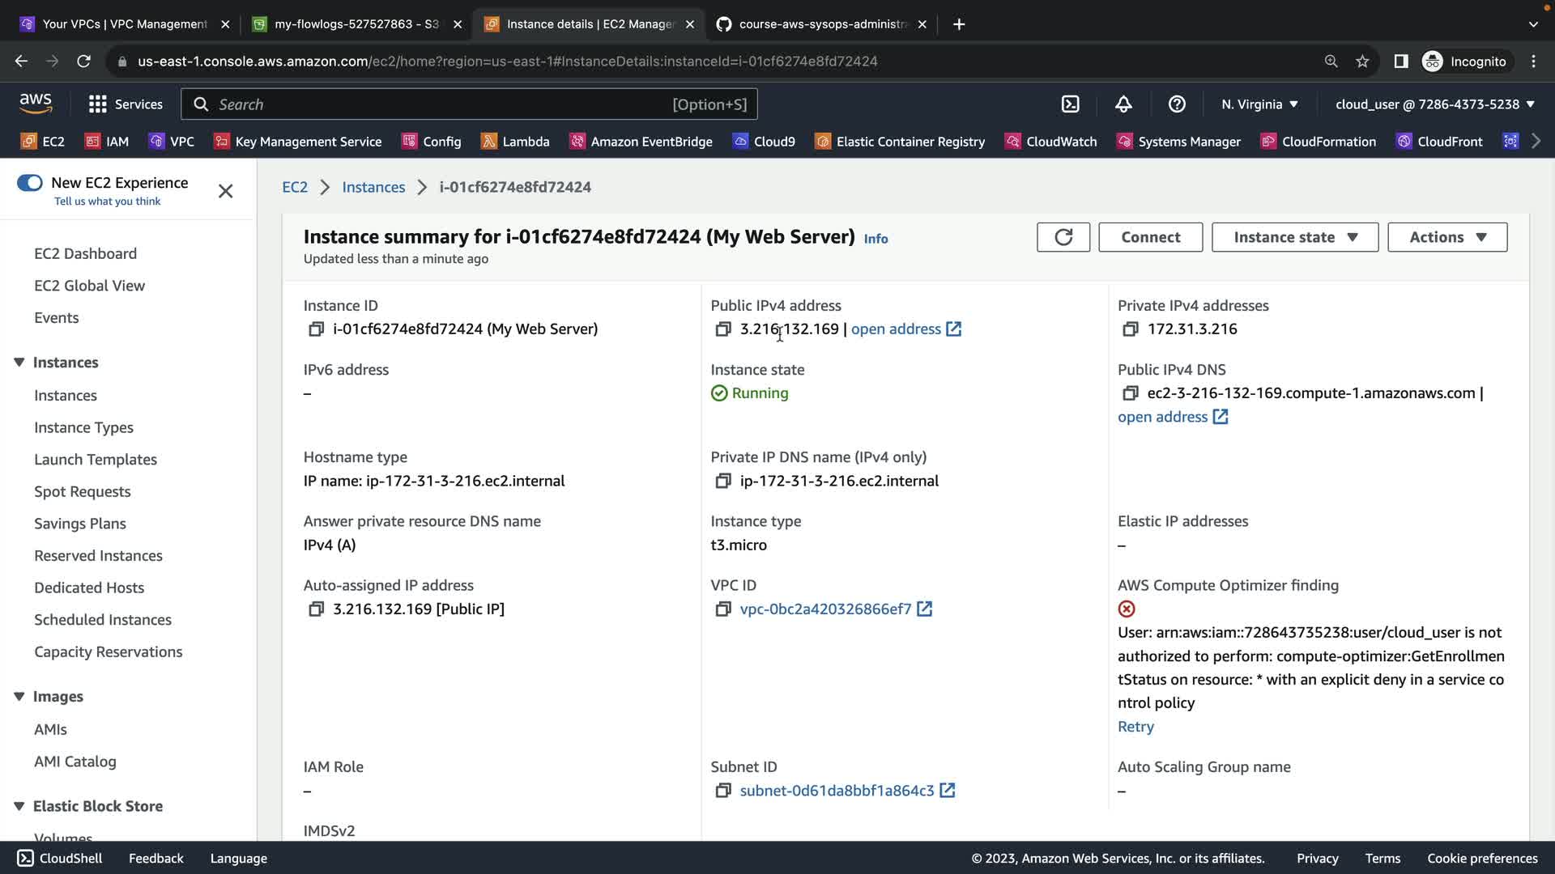Click the Connect button

click(1150, 237)
